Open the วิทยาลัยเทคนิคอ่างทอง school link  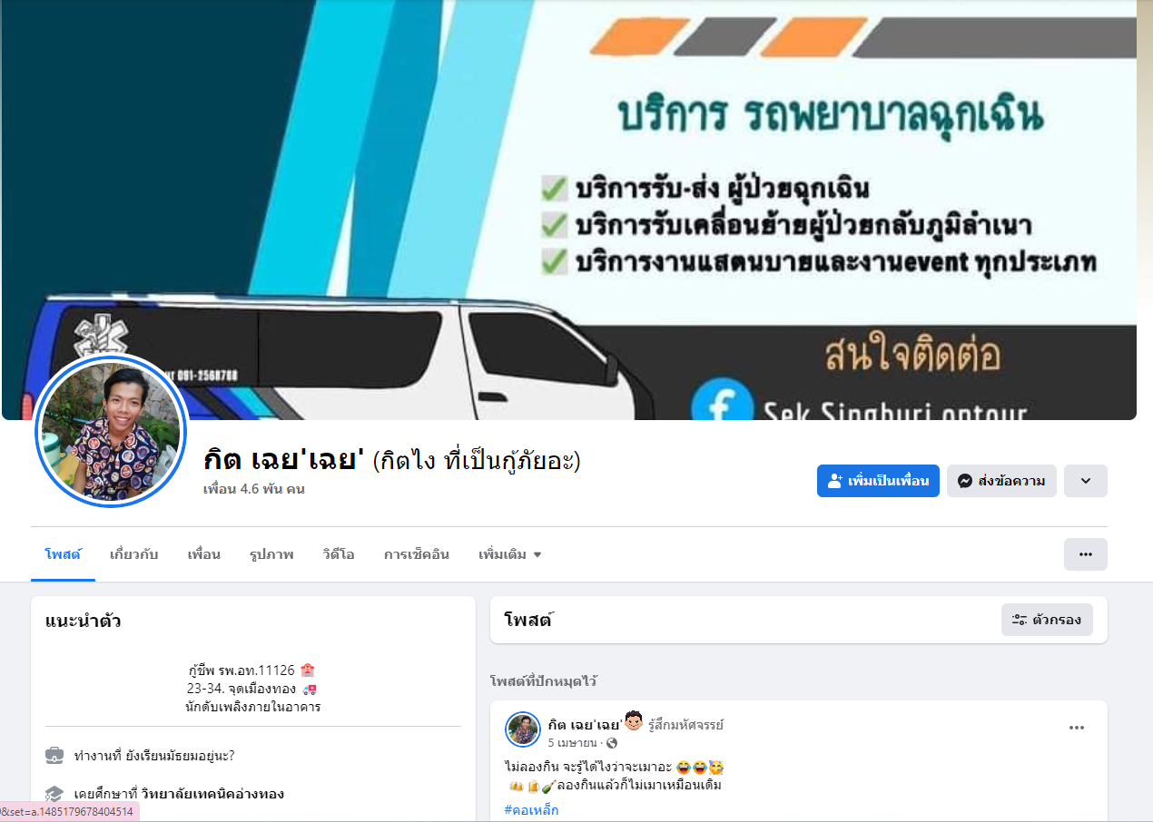212,794
